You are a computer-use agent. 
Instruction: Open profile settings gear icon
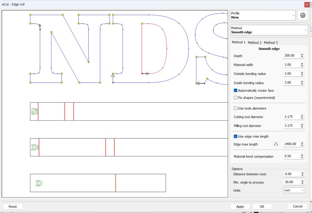tap(302, 15)
